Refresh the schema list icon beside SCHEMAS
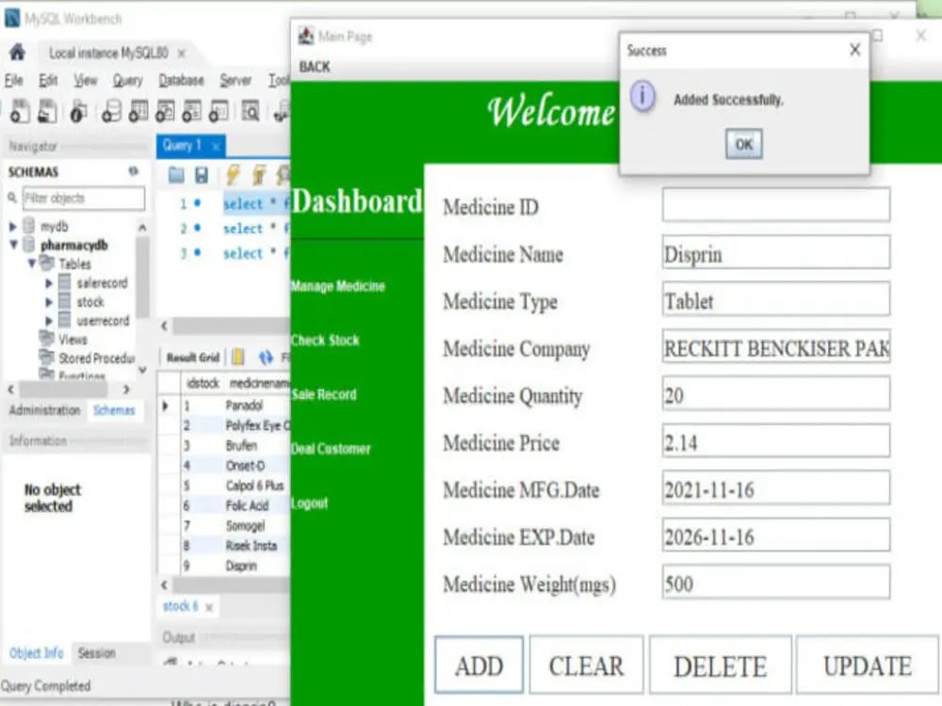 coord(135,171)
